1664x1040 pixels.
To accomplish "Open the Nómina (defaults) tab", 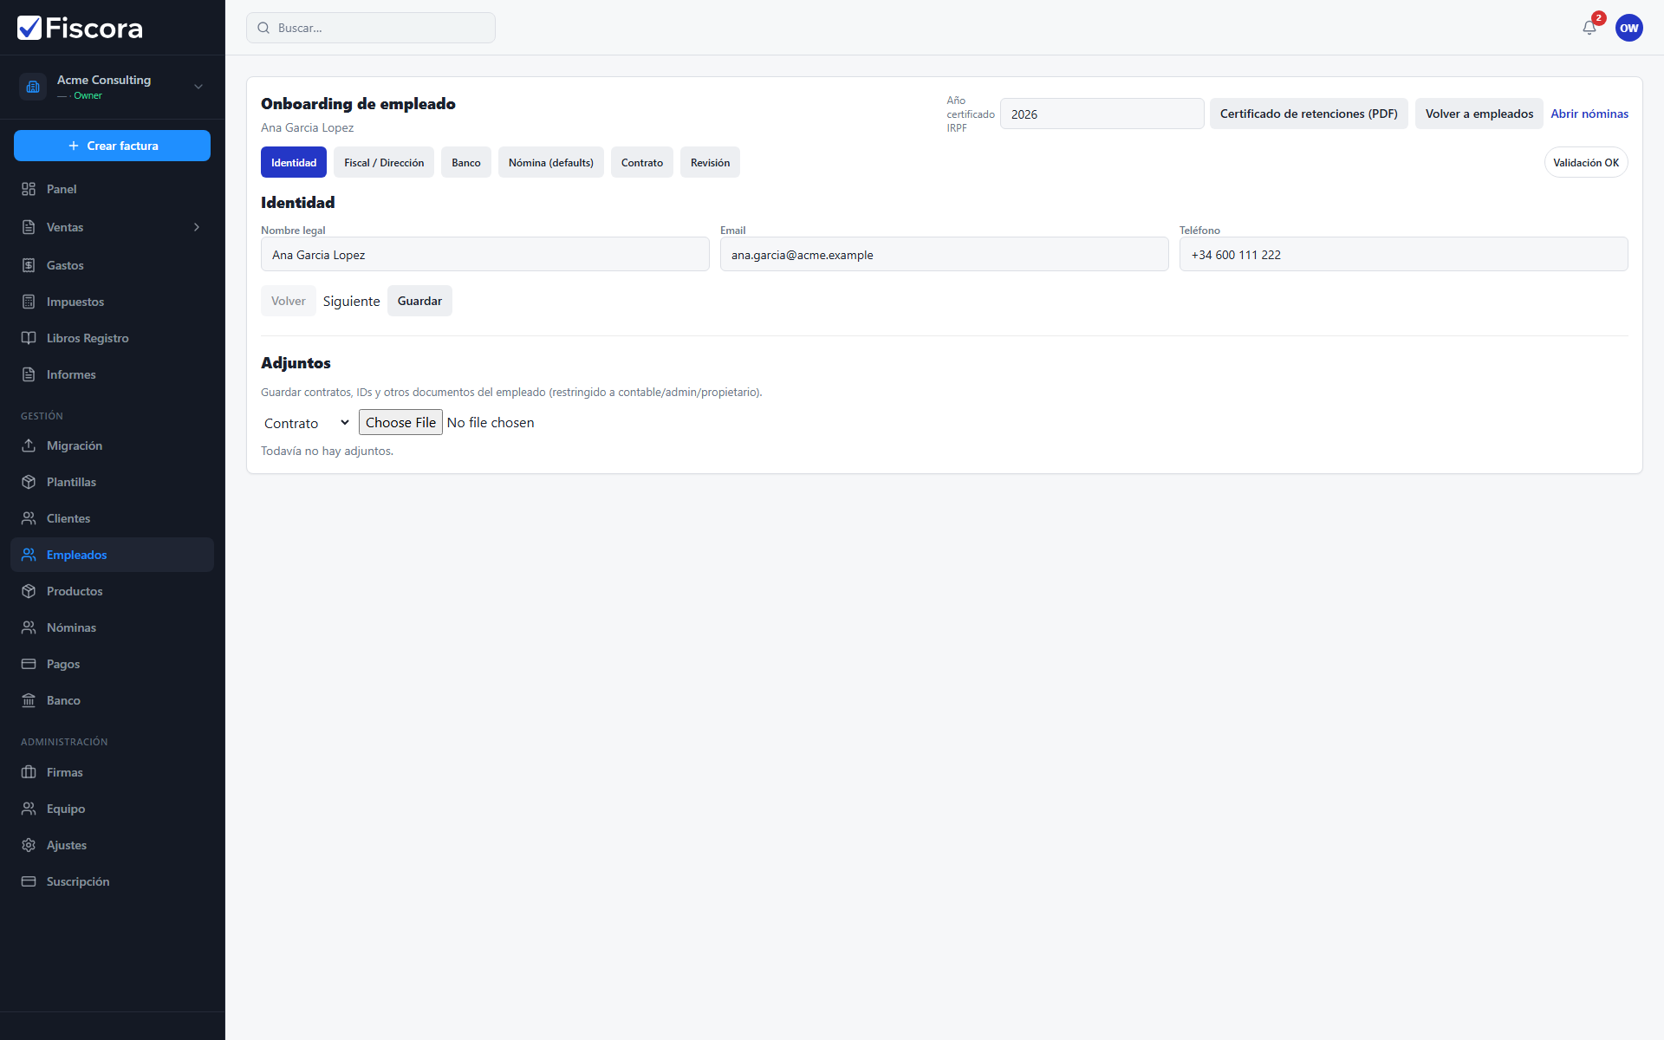I will pyautogui.click(x=551, y=163).
